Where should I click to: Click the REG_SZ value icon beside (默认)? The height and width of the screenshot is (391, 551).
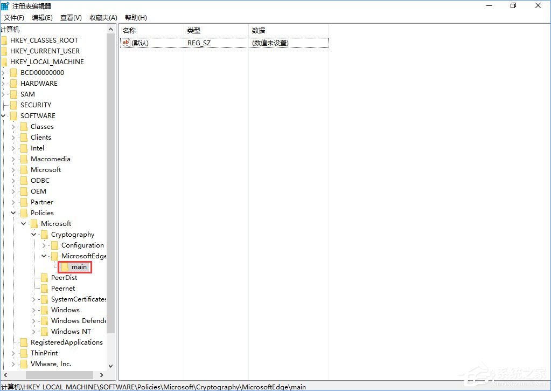tap(125, 42)
